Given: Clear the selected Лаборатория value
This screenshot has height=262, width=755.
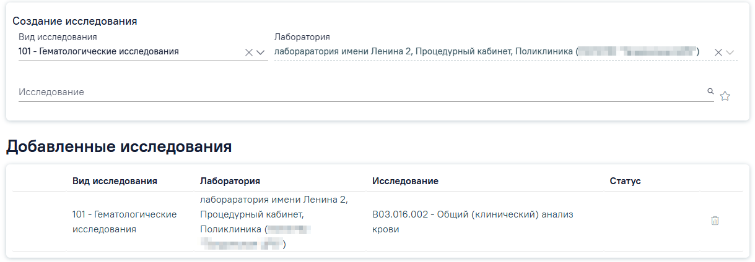Looking at the screenshot, I should [x=718, y=53].
